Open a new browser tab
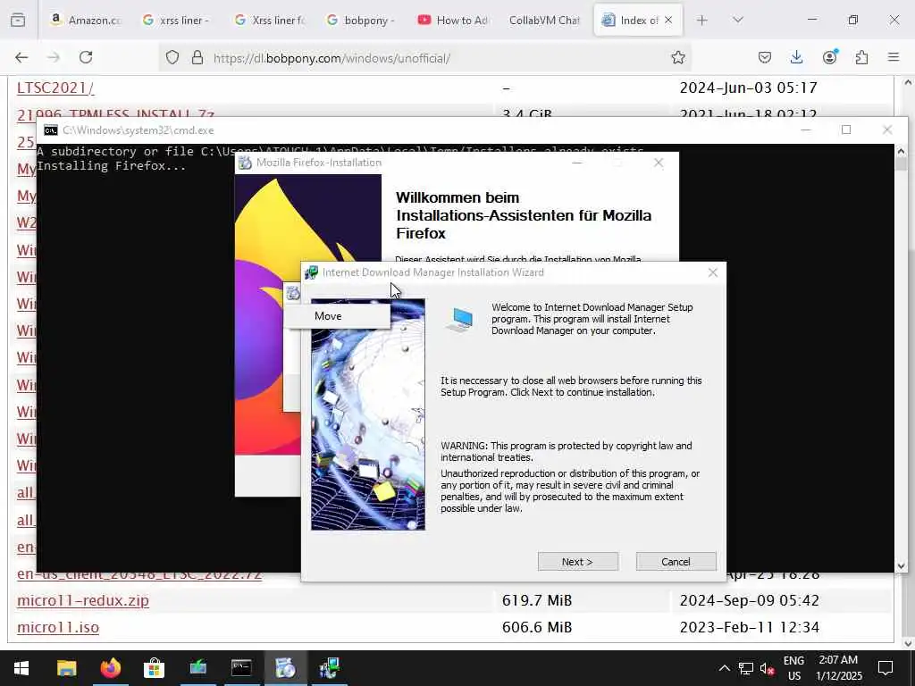The width and height of the screenshot is (915, 686). click(702, 20)
